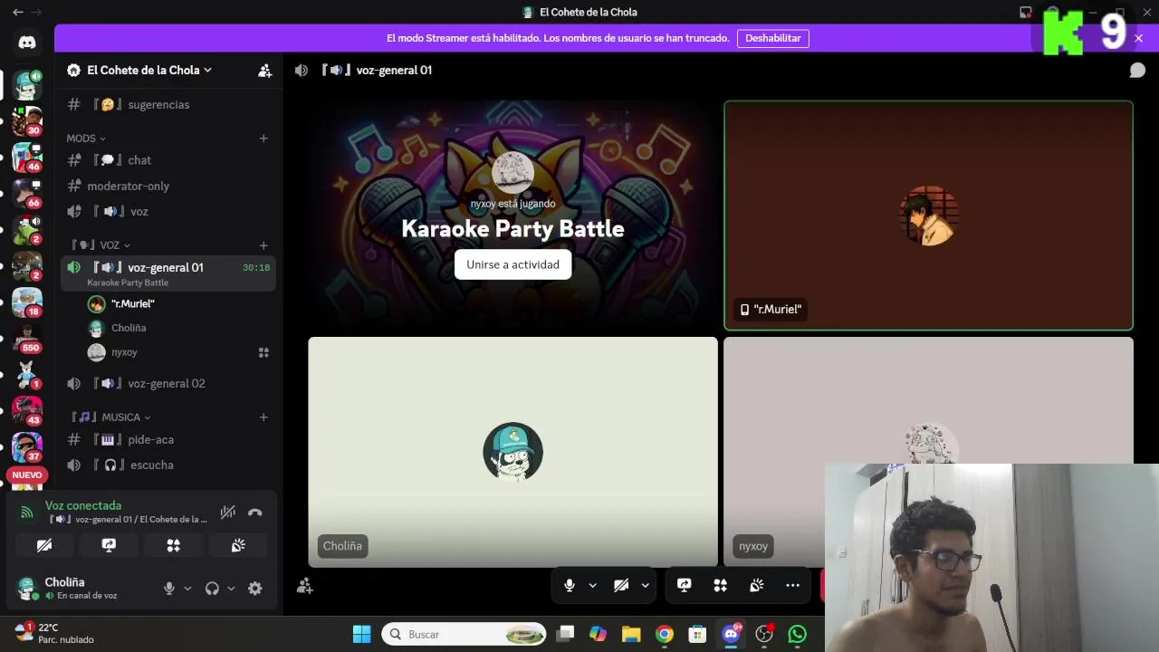Open user settings gear icon
1159x652 pixels.
255,588
